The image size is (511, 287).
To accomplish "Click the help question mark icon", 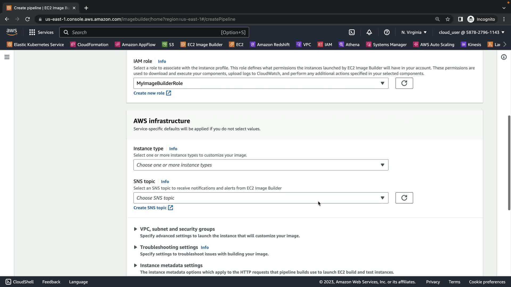I will point(387,32).
